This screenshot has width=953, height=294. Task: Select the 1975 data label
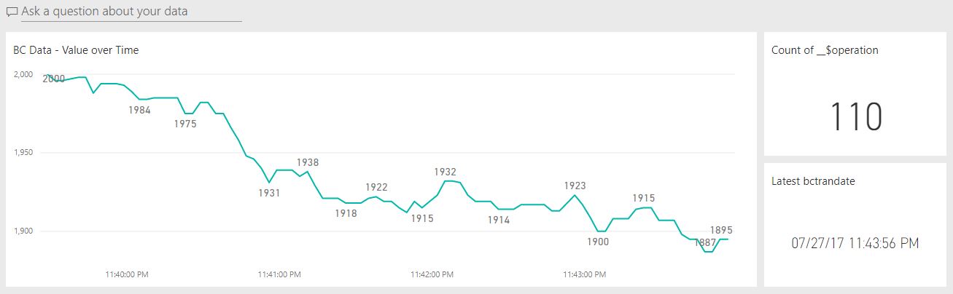point(185,124)
